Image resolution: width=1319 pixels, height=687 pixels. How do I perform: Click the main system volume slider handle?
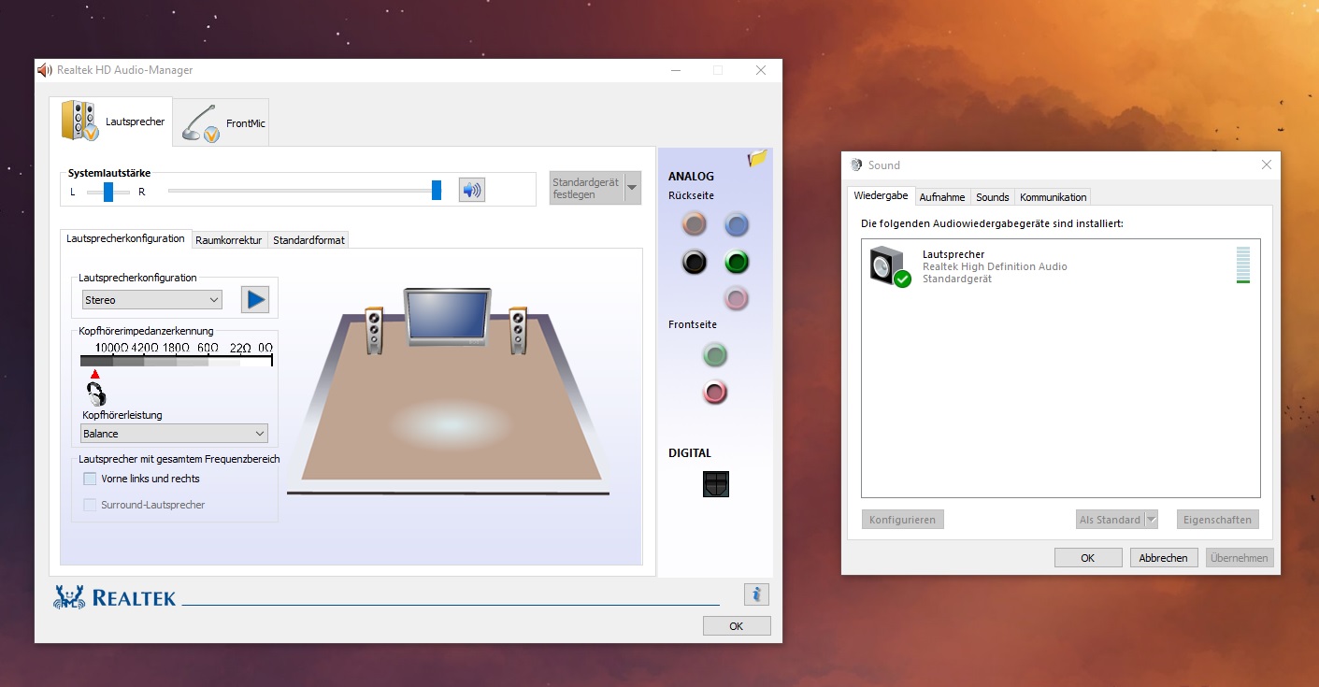click(x=437, y=191)
